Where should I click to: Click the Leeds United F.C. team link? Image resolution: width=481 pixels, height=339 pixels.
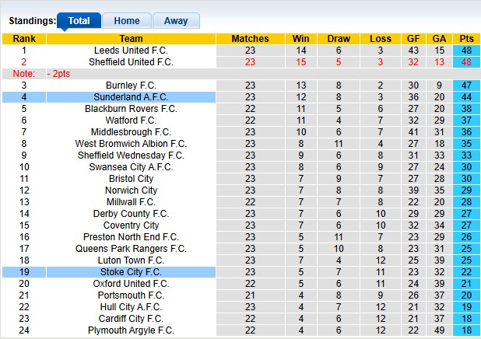(x=131, y=50)
